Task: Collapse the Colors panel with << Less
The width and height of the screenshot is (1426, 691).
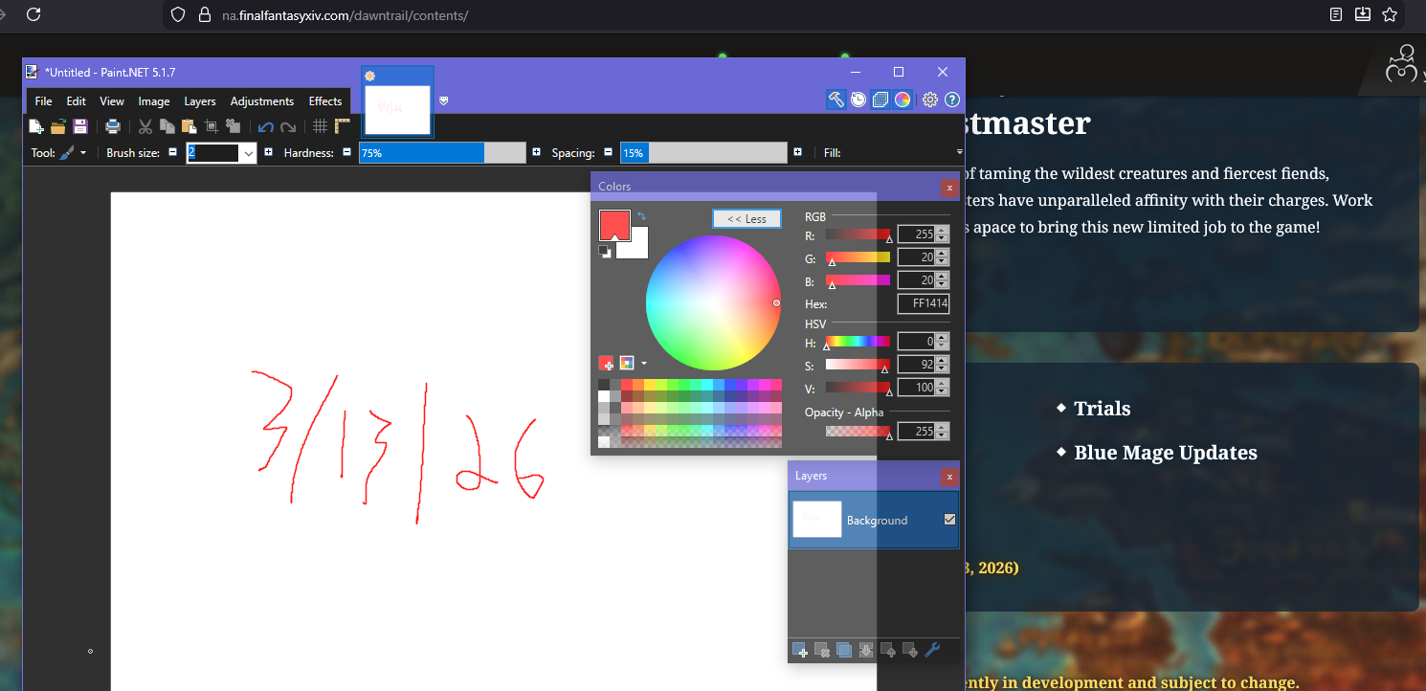Action: click(x=746, y=219)
